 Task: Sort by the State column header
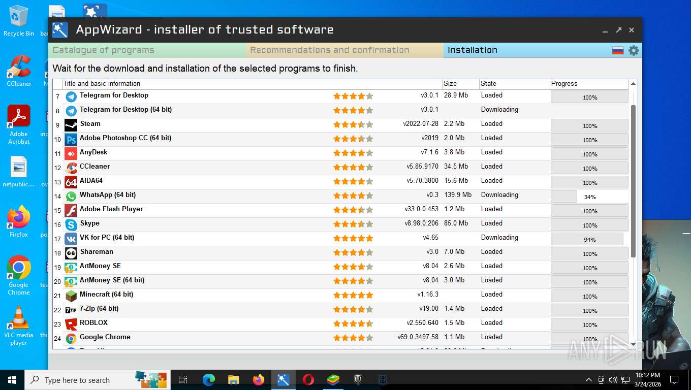click(x=514, y=84)
